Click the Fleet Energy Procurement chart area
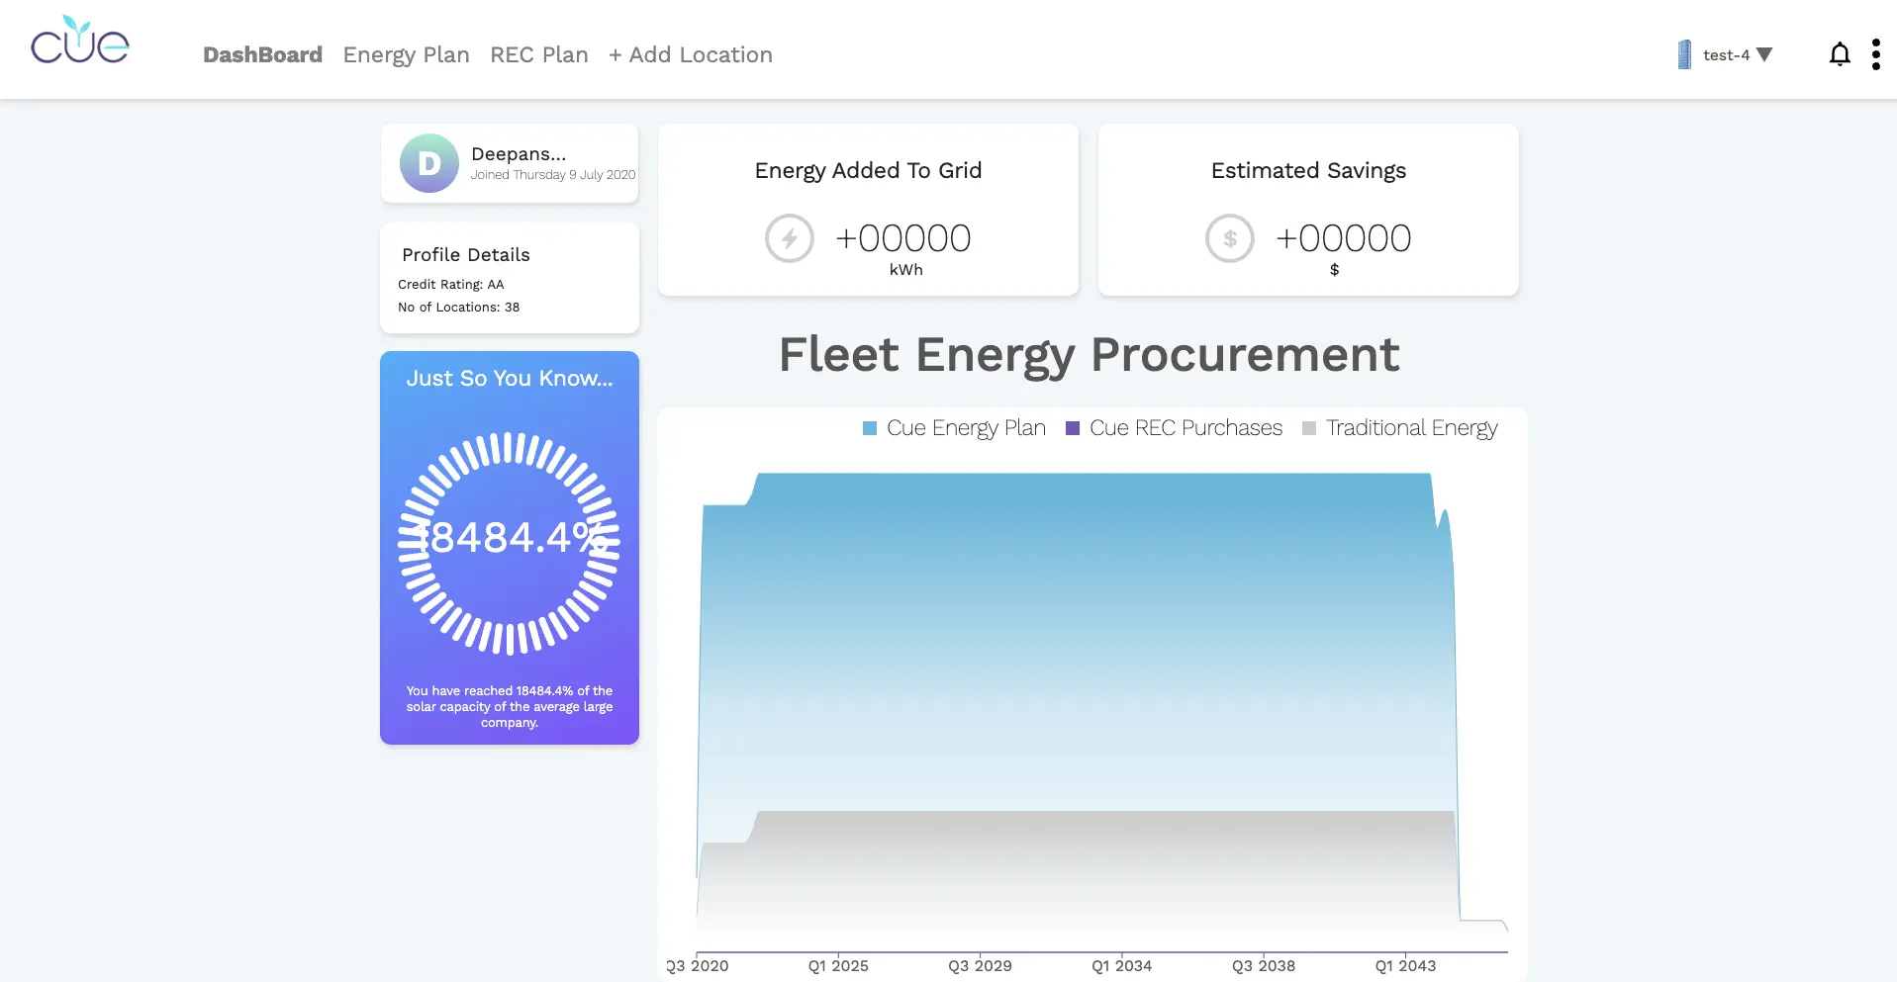Image resolution: width=1897 pixels, height=982 pixels. pyautogui.click(x=1089, y=692)
